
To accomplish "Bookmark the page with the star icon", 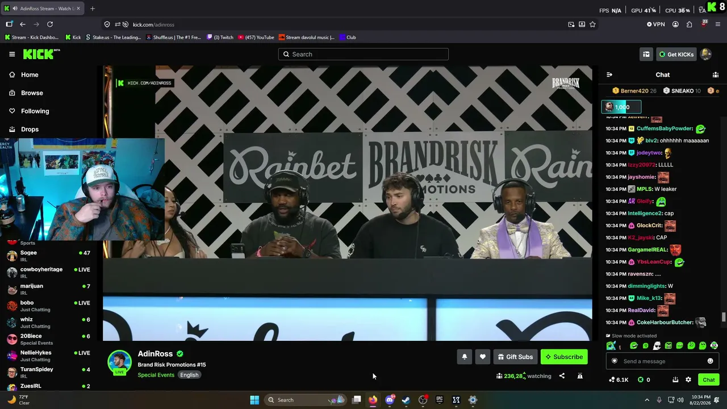I will coord(592,24).
